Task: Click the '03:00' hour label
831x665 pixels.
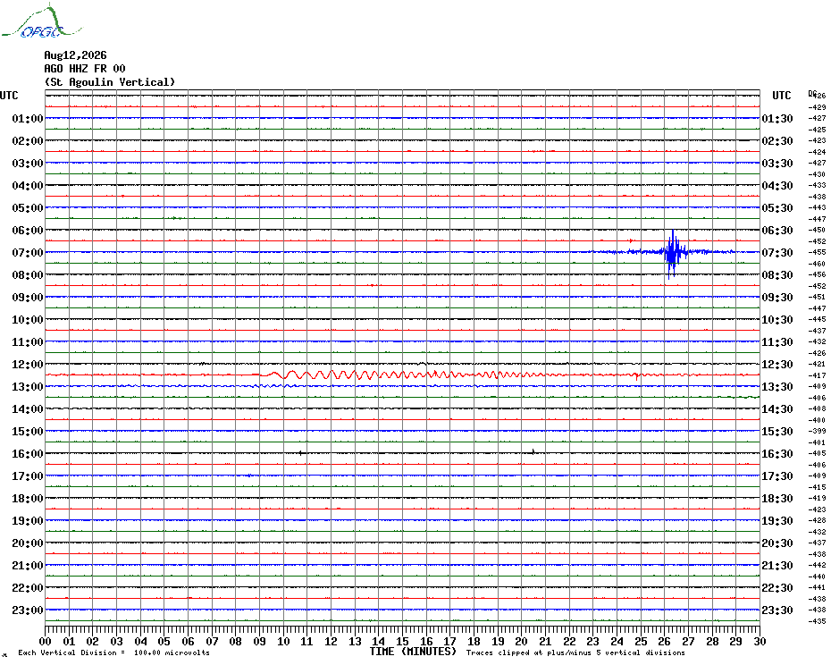Action: click(28, 163)
